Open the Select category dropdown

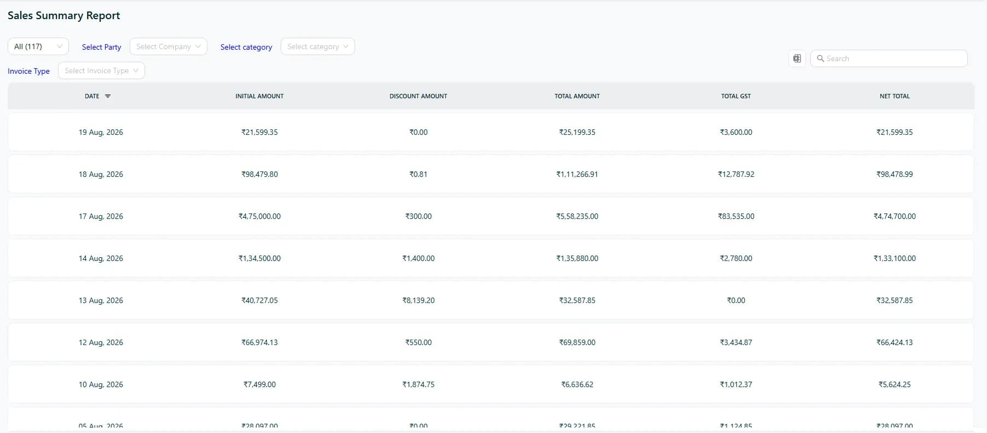pyautogui.click(x=318, y=46)
